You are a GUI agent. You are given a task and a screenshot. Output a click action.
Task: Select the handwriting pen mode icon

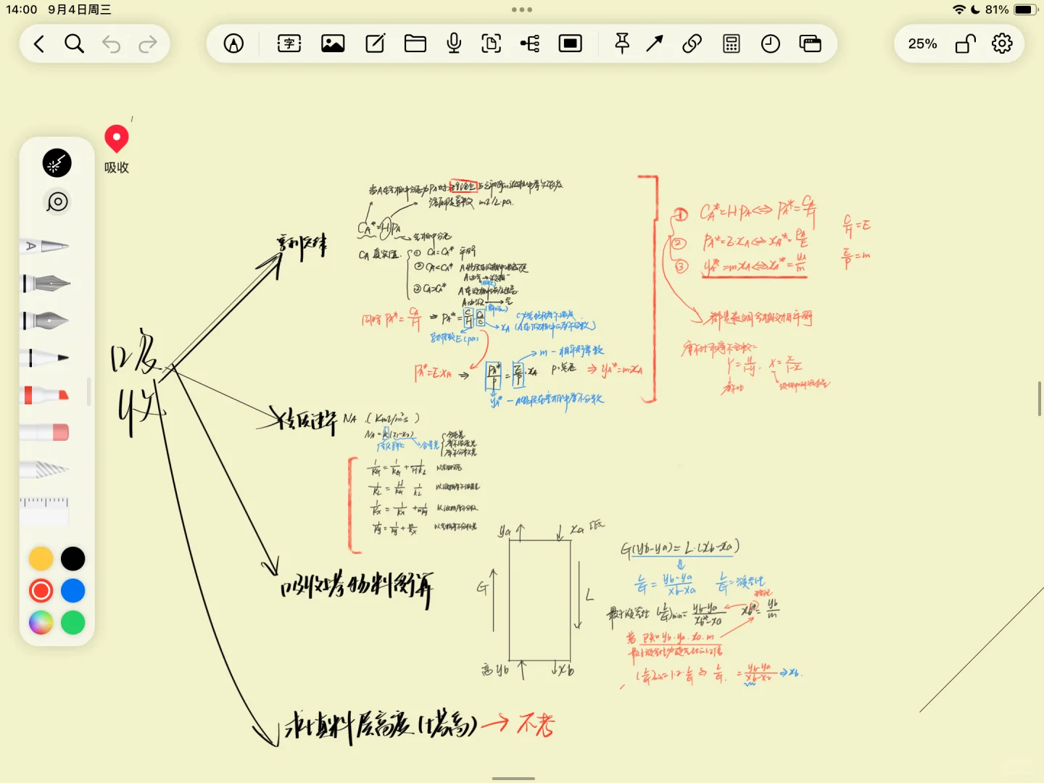[233, 44]
